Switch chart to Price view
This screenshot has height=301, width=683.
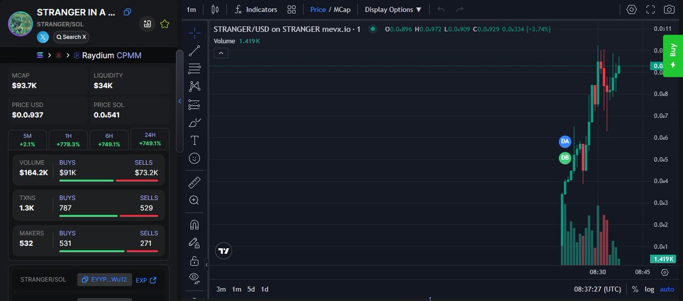click(x=318, y=10)
